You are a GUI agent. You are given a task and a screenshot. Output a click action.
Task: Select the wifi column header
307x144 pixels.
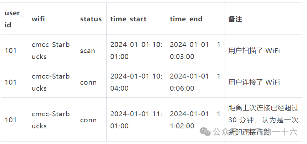pos(39,19)
